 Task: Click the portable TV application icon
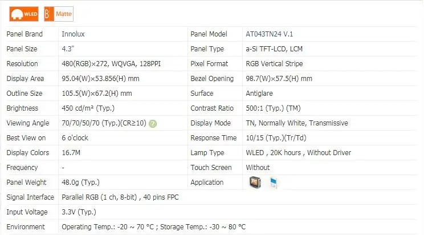coord(255,182)
